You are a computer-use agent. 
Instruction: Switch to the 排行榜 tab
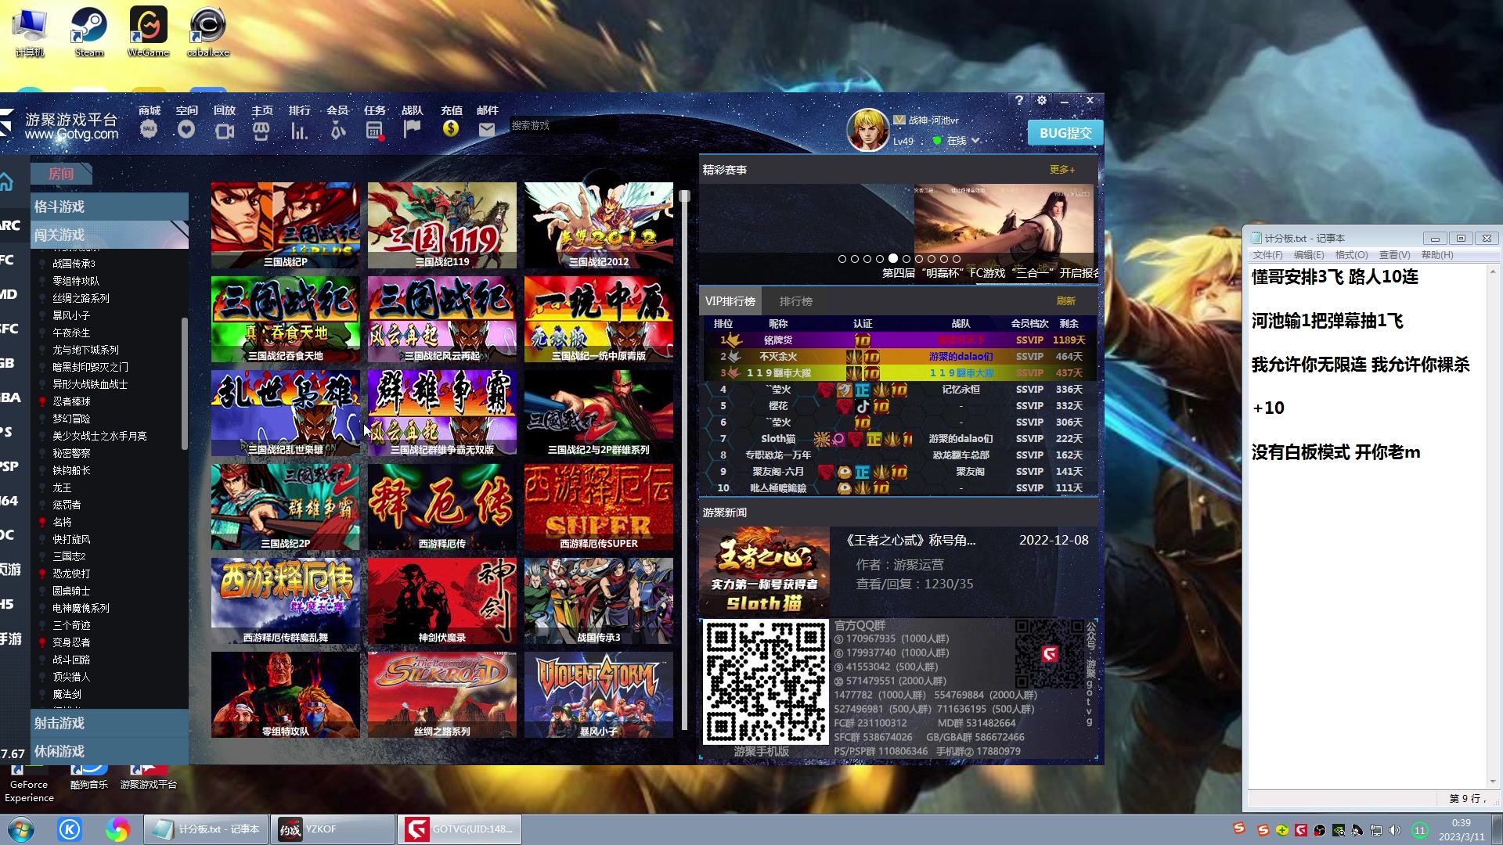click(x=796, y=301)
